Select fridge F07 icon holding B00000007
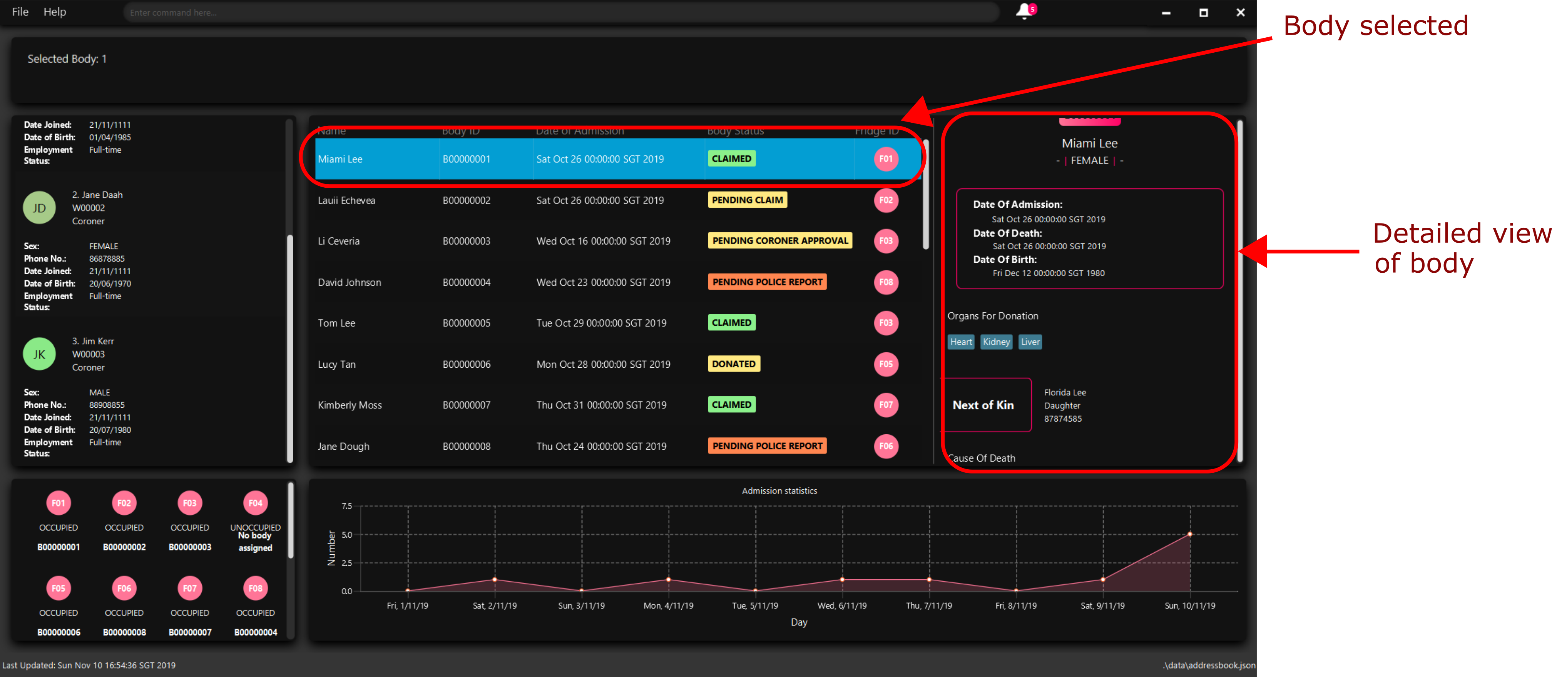Image resolution: width=1552 pixels, height=677 pixels. click(190, 589)
